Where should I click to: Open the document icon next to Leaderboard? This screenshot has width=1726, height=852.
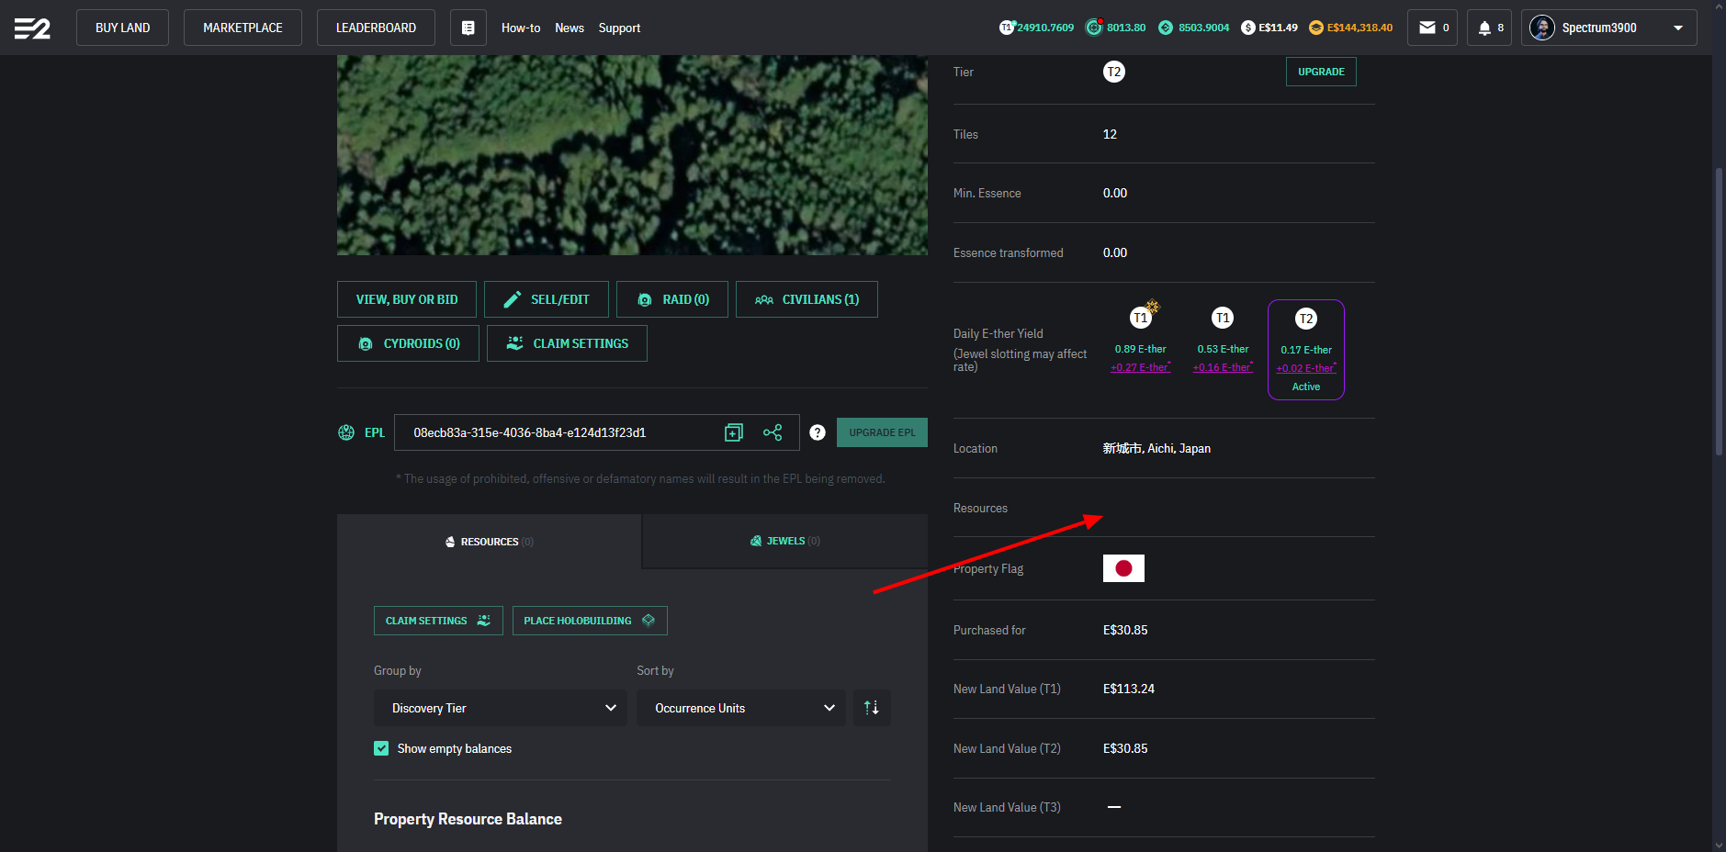point(468,28)
